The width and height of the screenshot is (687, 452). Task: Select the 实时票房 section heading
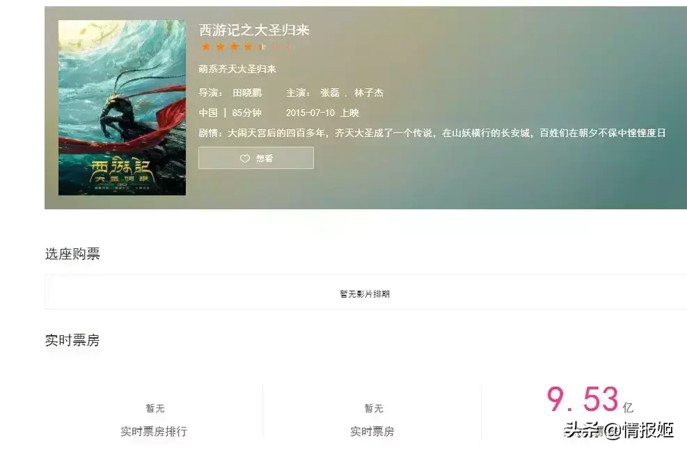click(72, 340)
